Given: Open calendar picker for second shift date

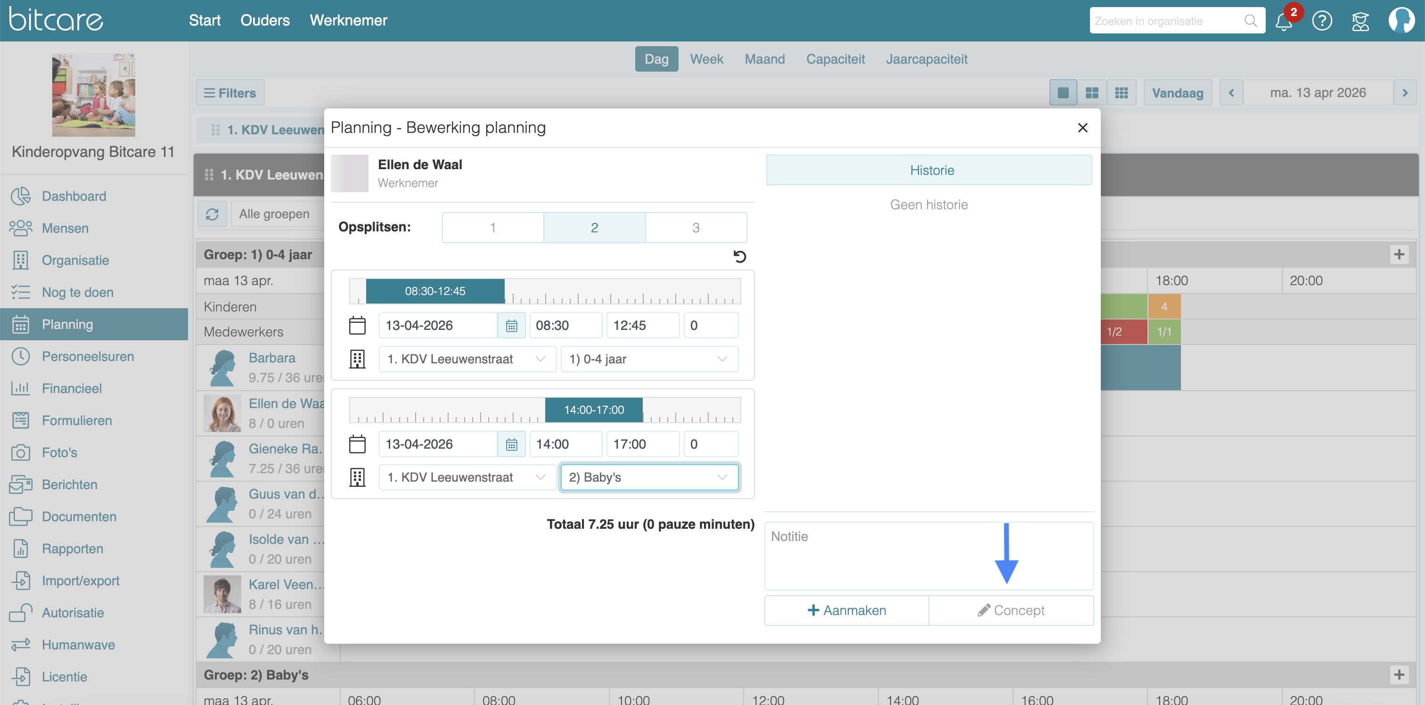Looking at the screenshot, I should [x=511, y=444].
